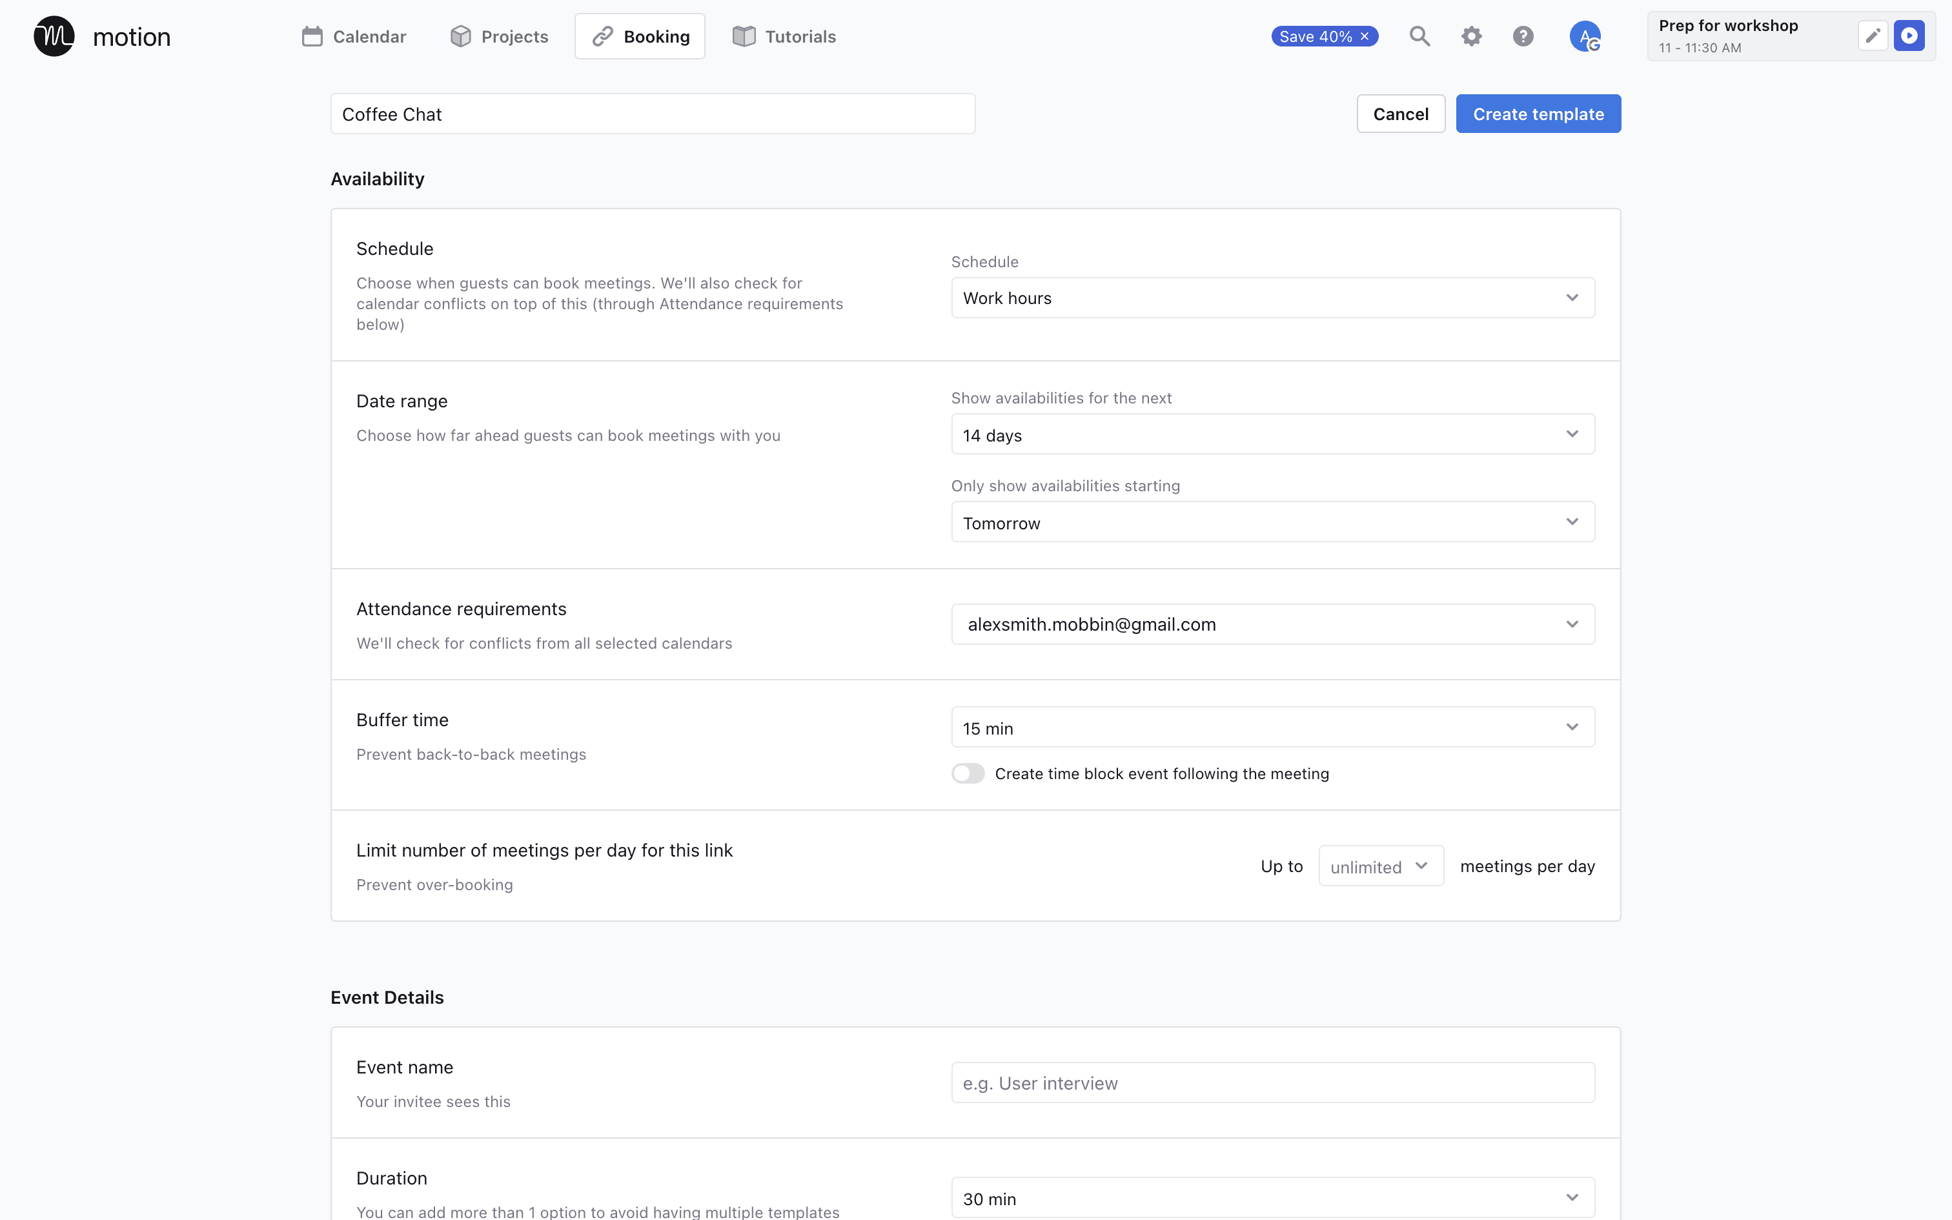Expand the alexsmith.mobbin@gmail.com calendar dropdown
Image resolution: width=1952 pixels, height=1220 pixels.
click(x=1272, y=625)
